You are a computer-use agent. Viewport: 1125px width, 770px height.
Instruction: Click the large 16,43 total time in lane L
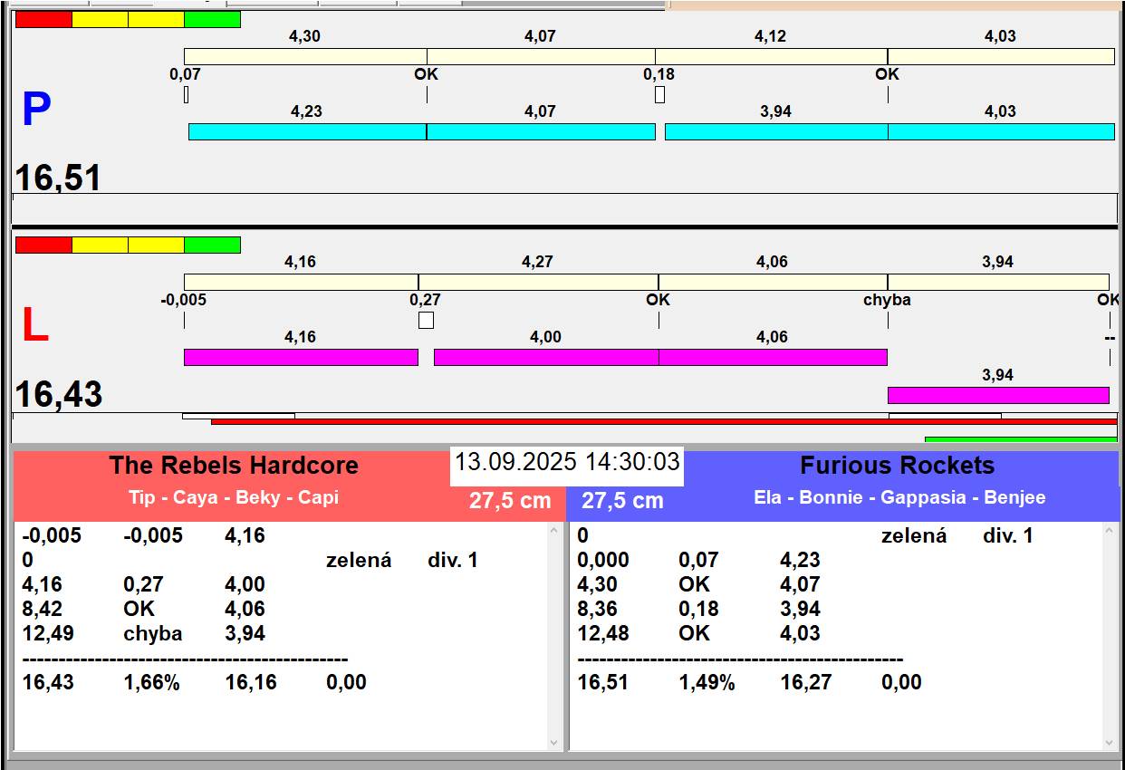[x=59, y=395]
